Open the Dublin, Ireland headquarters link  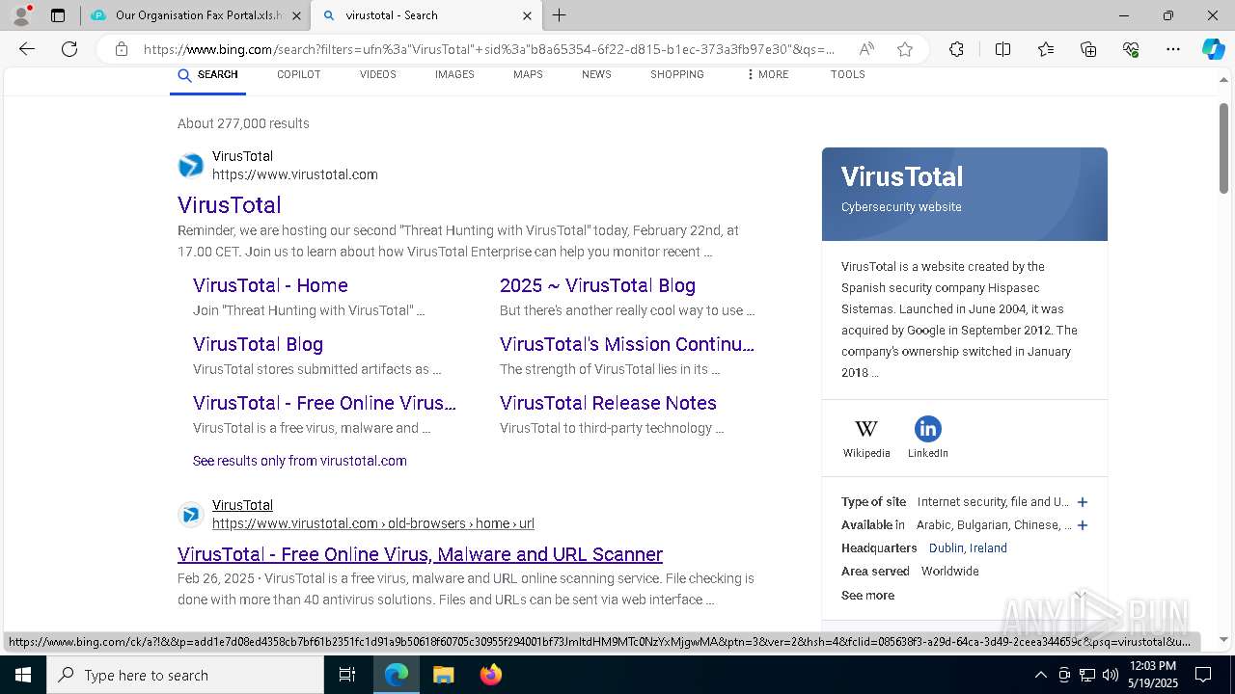[968, 548]
